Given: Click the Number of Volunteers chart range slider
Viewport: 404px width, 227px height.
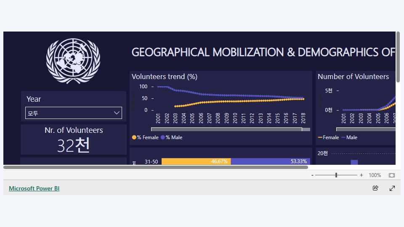Looking at the screenshot, I should tap(366, 129).
